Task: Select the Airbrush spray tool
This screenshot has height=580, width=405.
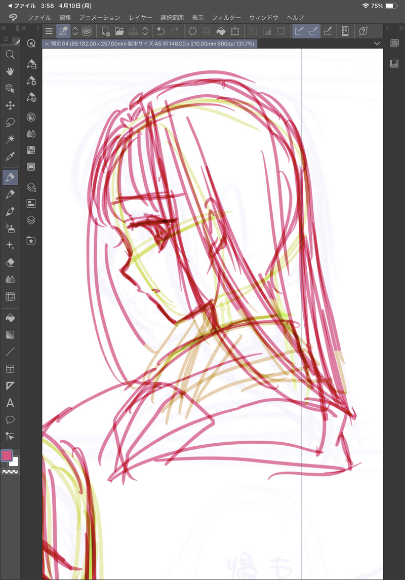Action: pos(10,228)
